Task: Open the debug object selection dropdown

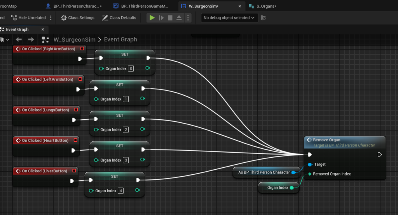Action: pyautogui.click(x=229, y=18)
